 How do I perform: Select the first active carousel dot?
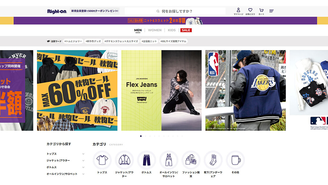click(x=141, y=136)
